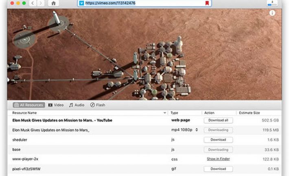
Task: Click the browser forward arrow
Action: point(41,3)
